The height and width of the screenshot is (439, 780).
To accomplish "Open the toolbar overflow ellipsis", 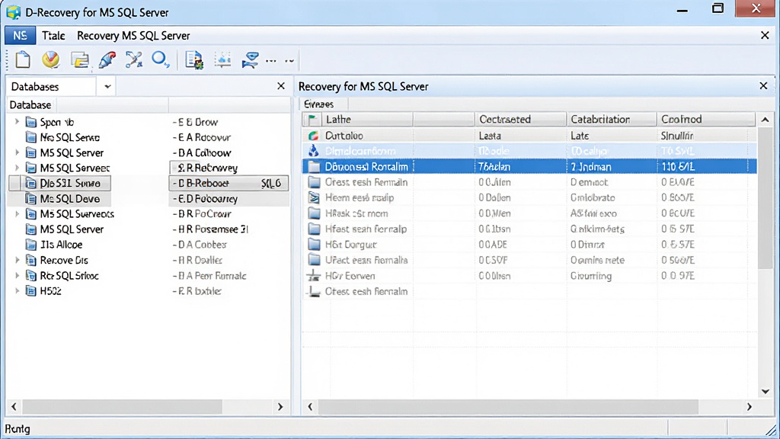I will (x=271, y=61).
